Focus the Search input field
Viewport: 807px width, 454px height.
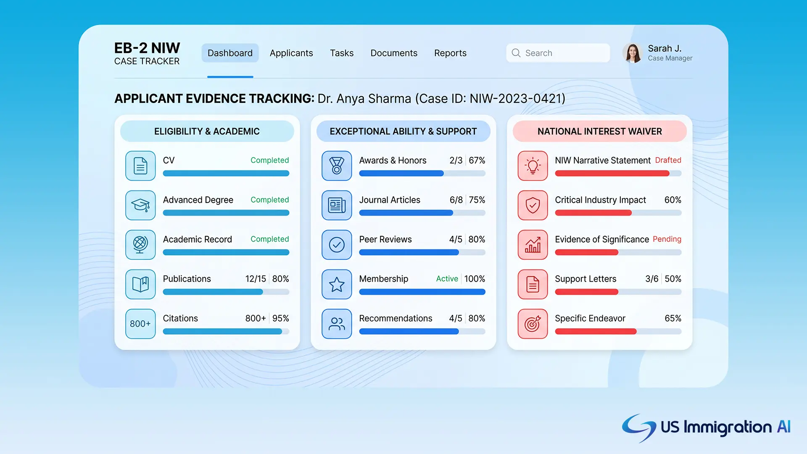pyautogui.click(x=558, y=53)
